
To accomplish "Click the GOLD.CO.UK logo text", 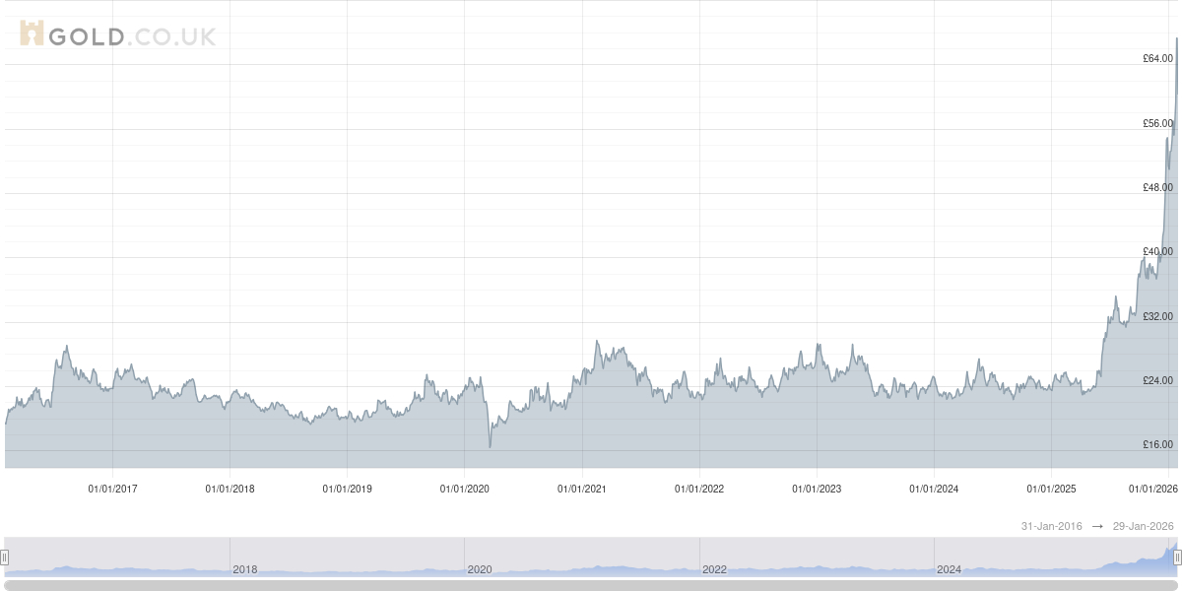I will click(x=131, y=37).
